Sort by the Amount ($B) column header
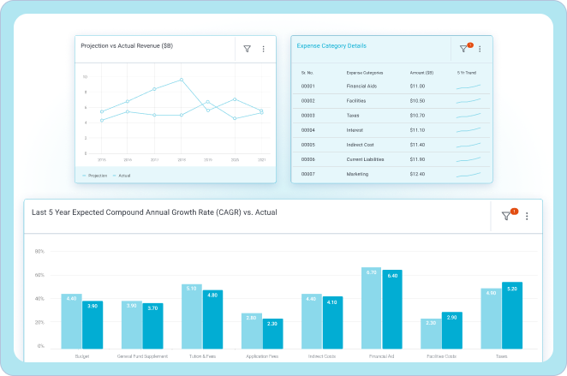Screen dimensions: 567x376 [x=422, y=72]
